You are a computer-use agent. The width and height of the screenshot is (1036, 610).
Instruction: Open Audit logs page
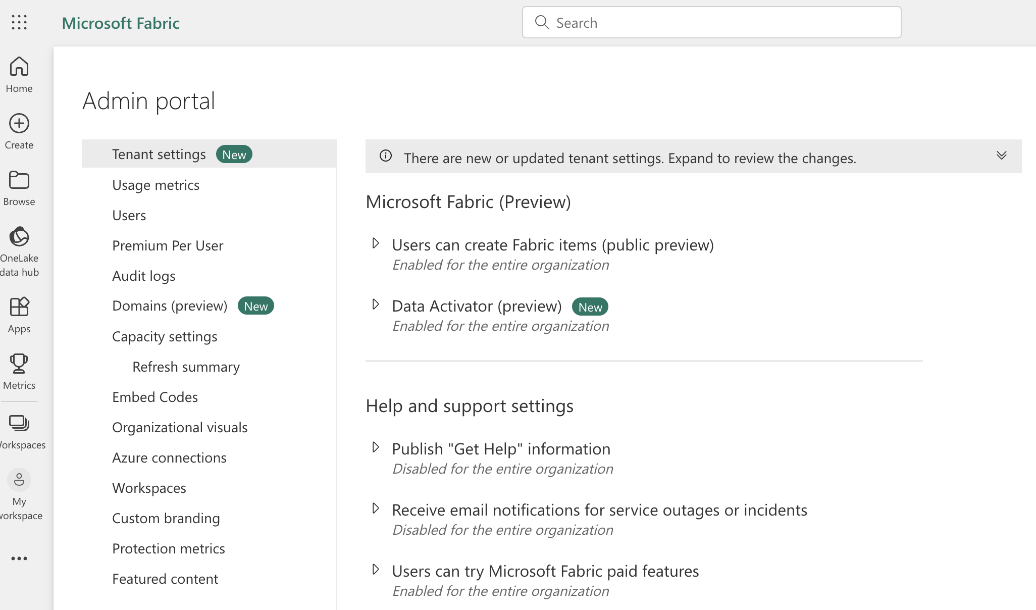144,276
